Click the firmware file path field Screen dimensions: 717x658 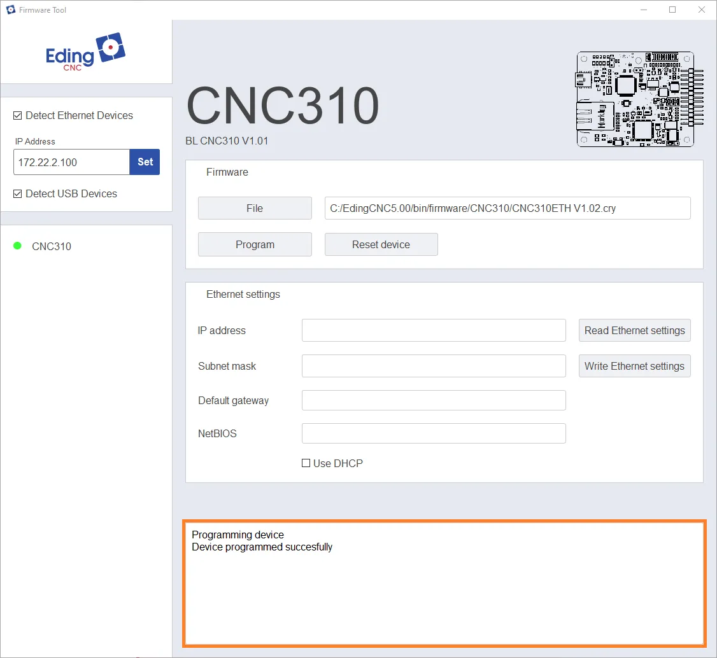click(508, 208)
